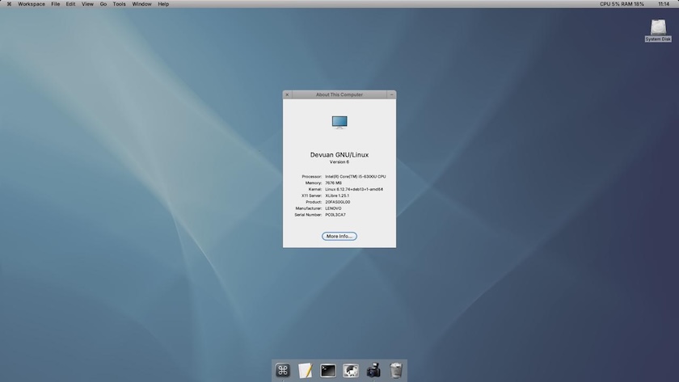Viewport: 679px width, 382px height.
Task: Open the Window menu
Action: tap(141, 4)
